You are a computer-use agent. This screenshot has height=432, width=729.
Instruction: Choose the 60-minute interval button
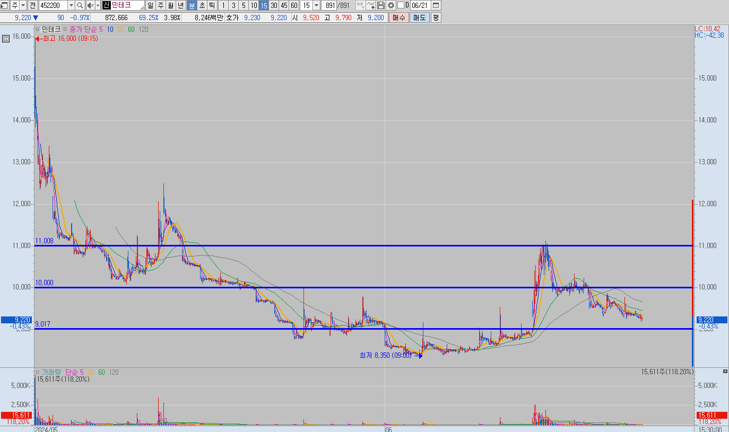point(294,5)
